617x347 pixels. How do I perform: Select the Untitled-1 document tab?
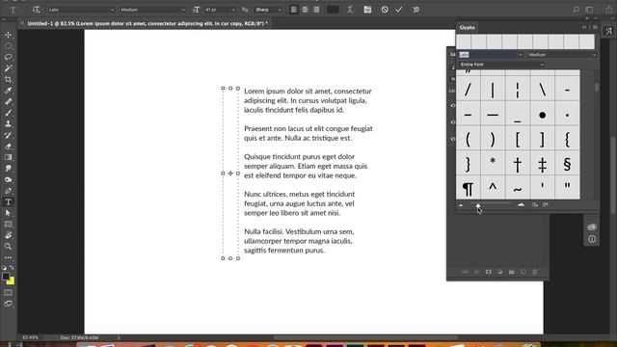tap(148, 23)
